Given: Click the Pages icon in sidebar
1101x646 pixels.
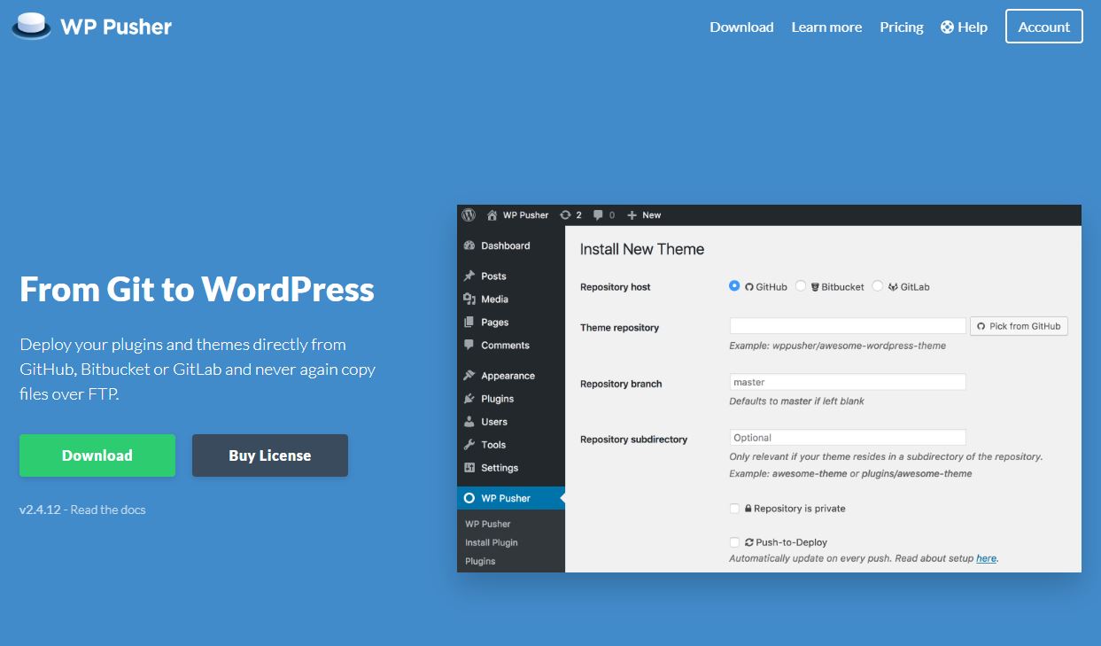Looking at the screenshot, I should [x=469, y=323].
